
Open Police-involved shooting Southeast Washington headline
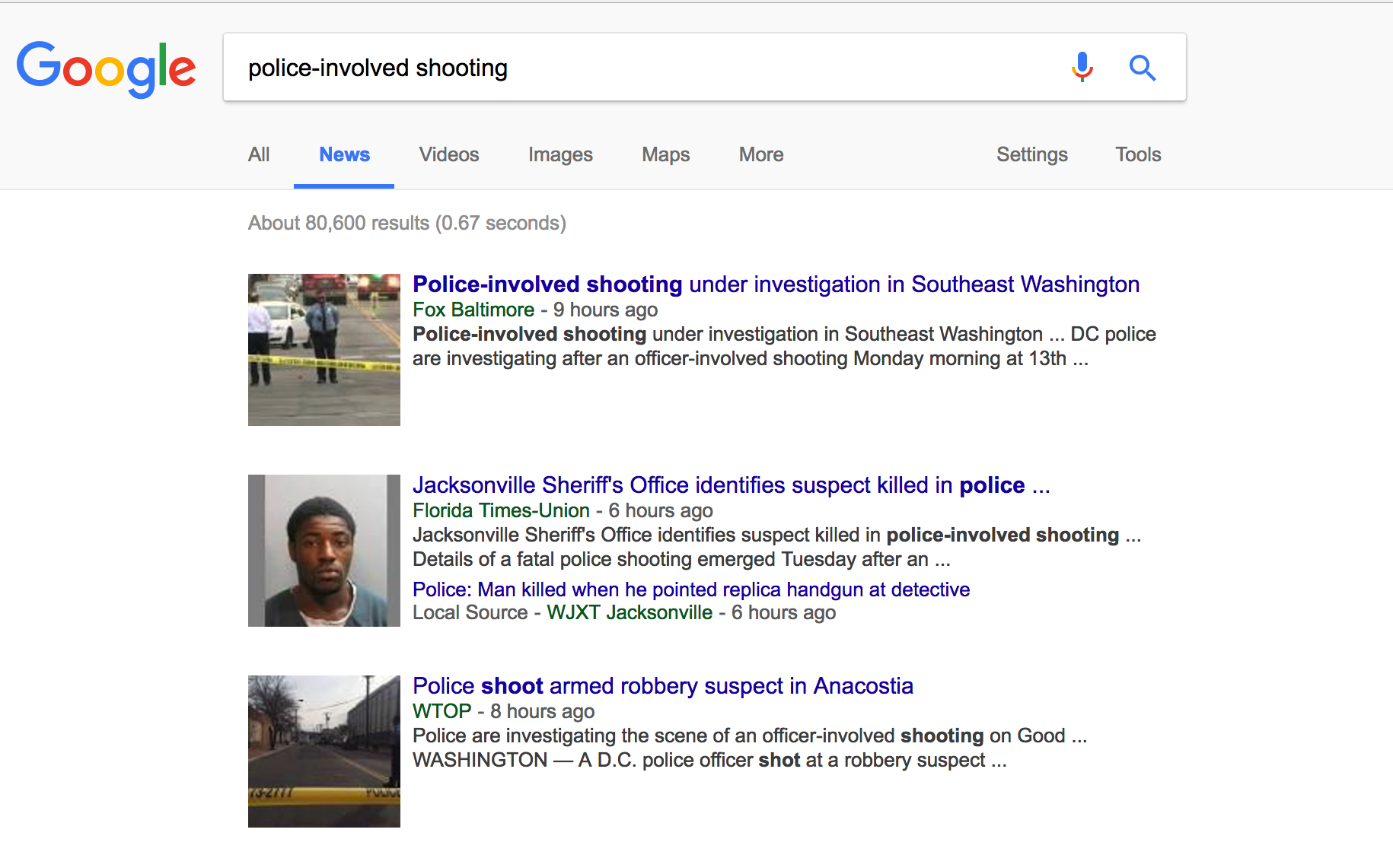[x=776, y=284]
